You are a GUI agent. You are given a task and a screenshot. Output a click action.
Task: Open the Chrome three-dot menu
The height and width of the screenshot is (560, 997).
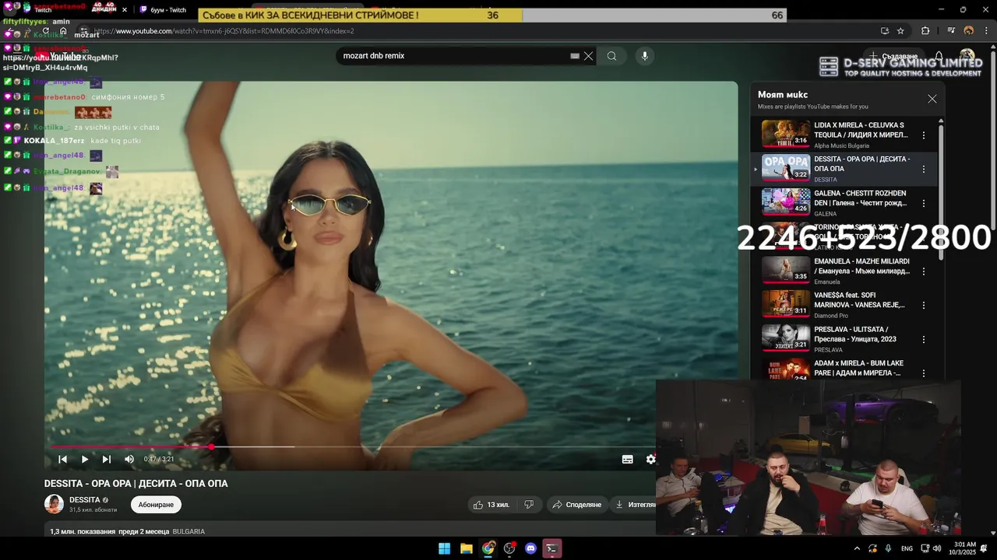click(x=986, y=31)
